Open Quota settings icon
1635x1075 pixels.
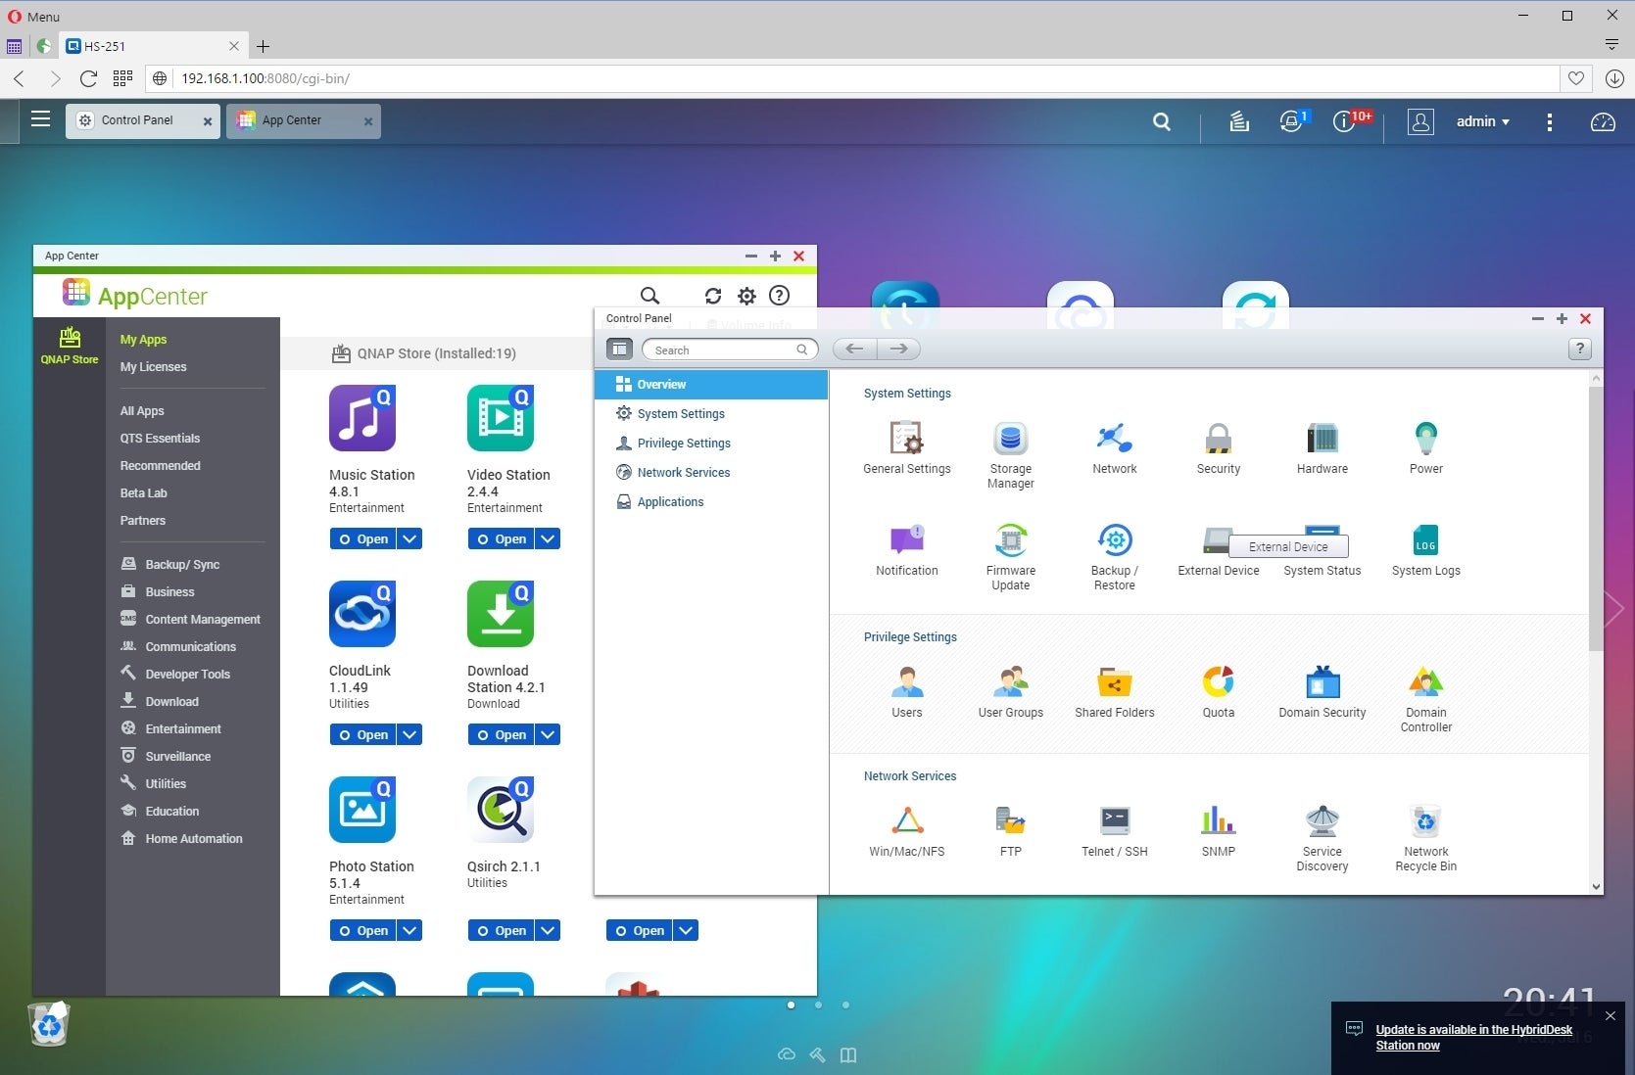pos(1219,682)
